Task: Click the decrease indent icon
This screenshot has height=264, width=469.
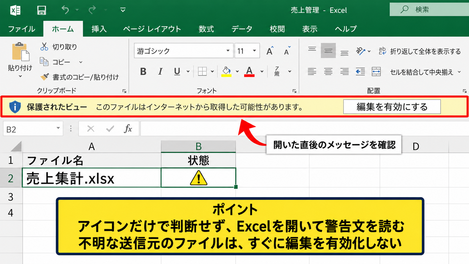Action: [x=360, y=72]
